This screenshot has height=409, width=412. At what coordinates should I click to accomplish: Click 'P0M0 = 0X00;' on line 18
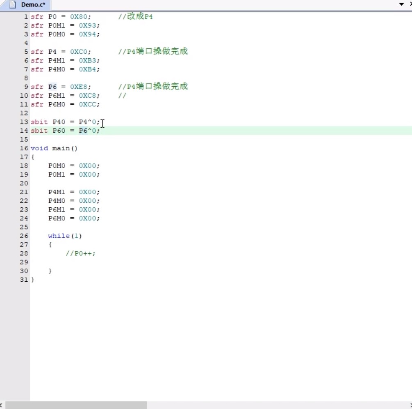click(x=74, y=165)
